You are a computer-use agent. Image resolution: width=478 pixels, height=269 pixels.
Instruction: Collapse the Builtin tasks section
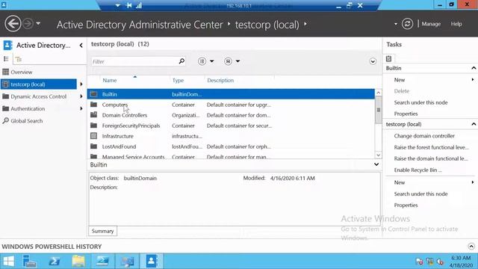click(x=474, y=68)
